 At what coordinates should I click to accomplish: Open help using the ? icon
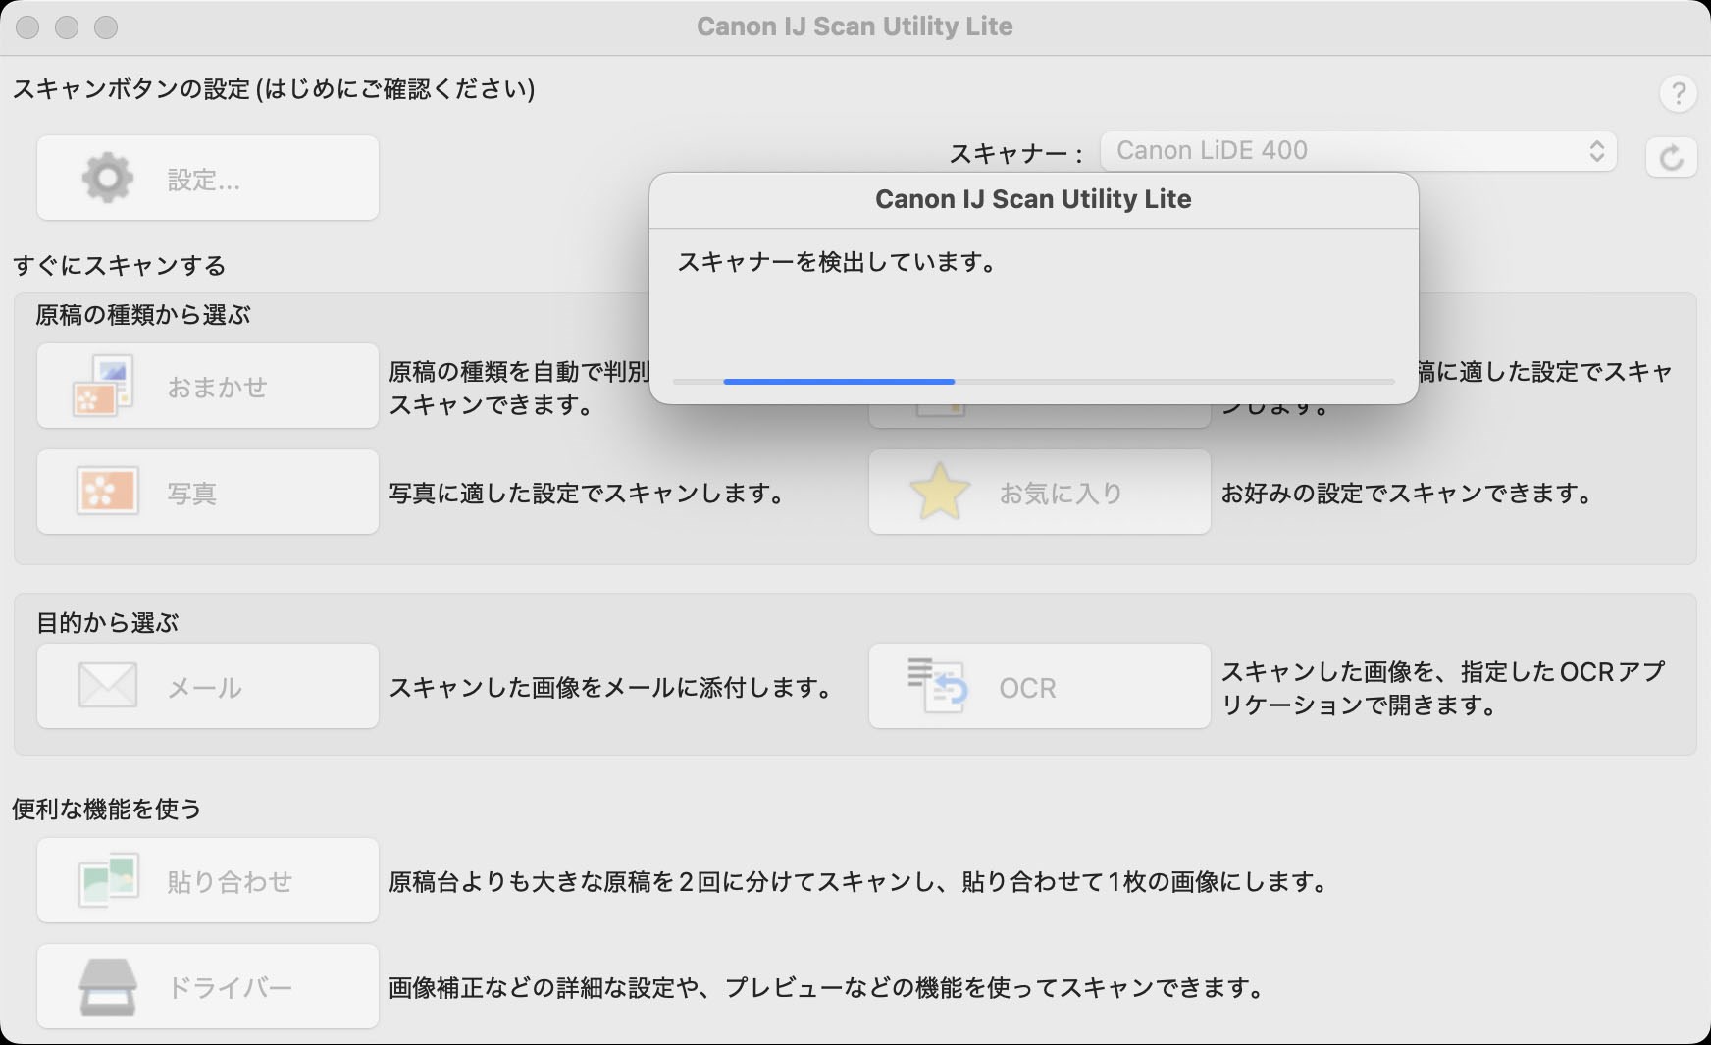[x=1678, y=94]
